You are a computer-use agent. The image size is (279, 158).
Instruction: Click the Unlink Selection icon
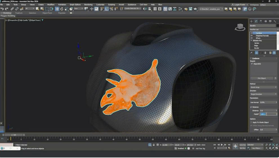(17, 9)
